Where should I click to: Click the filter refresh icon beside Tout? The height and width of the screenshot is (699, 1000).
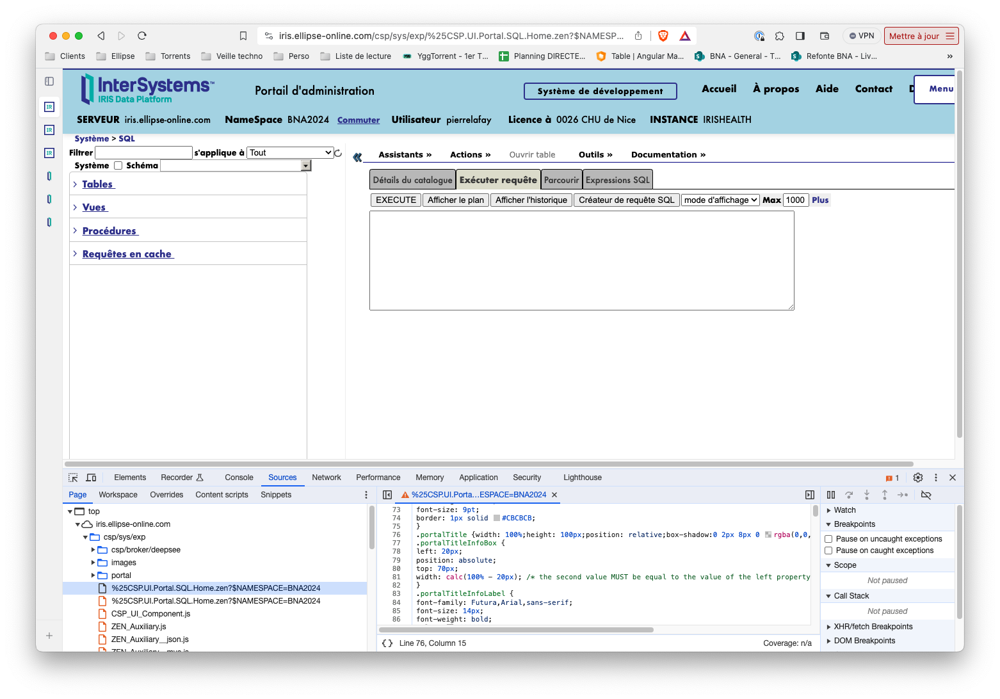click(338, 154)
